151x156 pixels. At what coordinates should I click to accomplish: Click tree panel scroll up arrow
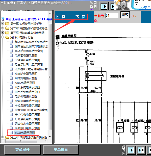tap(50, 13)
